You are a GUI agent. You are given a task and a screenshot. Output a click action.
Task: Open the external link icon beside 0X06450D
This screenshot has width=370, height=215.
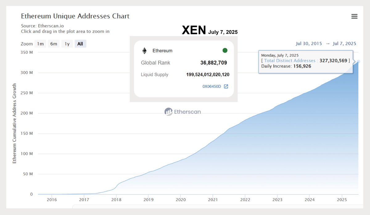[226, 86]
